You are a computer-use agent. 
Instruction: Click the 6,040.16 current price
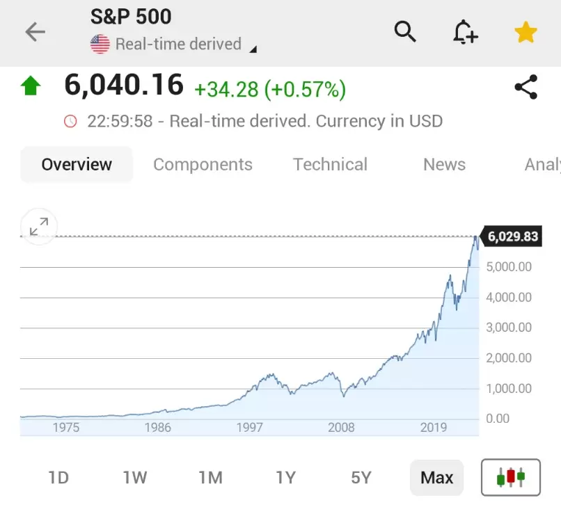(x=124, y=85)
